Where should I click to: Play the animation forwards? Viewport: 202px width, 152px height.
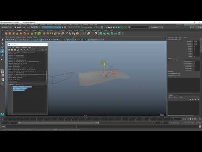(192, 119)
